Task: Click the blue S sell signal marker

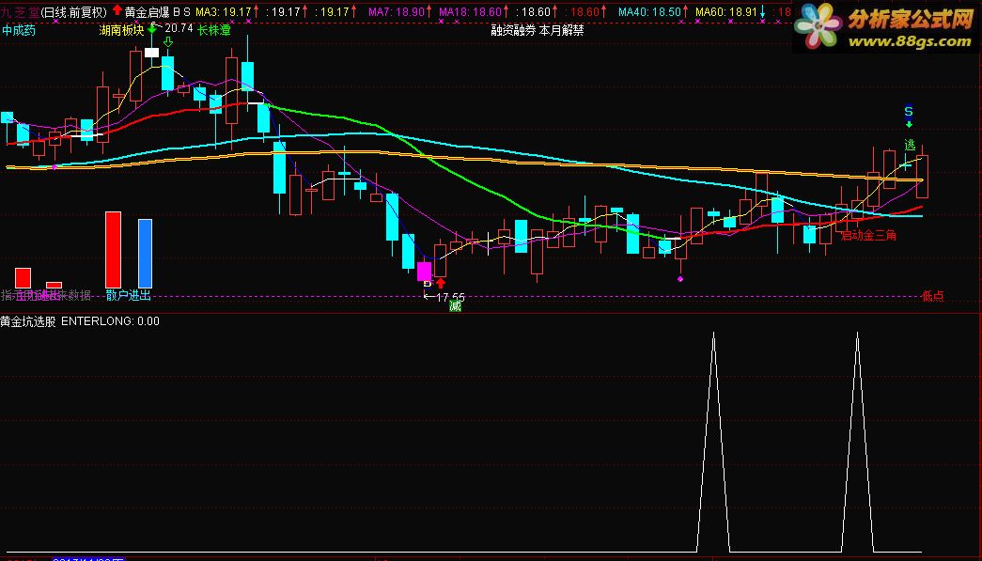Action: coord(909,112)
